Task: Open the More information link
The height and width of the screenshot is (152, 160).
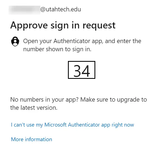Action: click(x=31, y=139)
